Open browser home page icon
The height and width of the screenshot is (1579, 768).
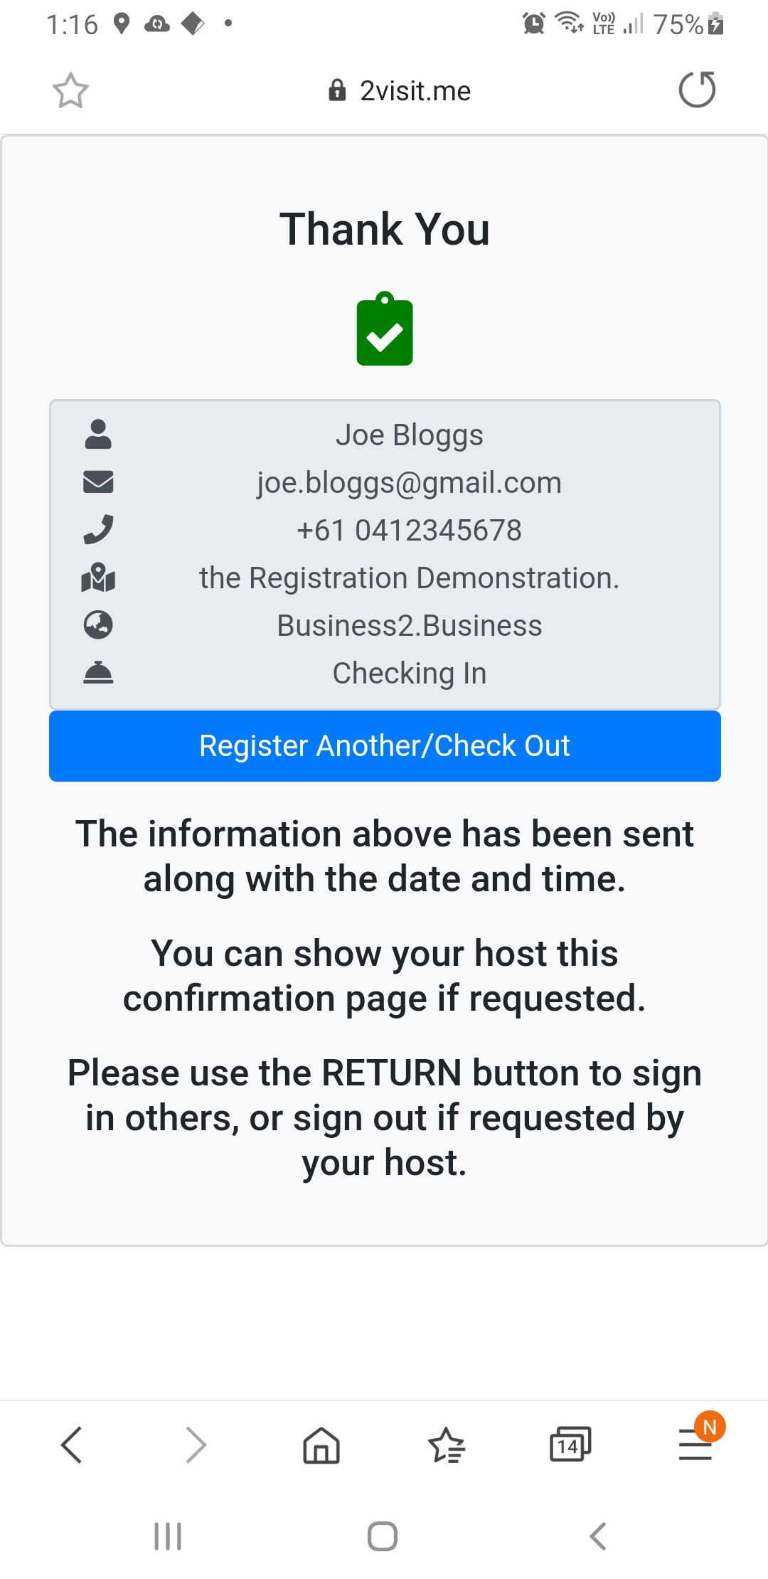click(321, 1445)
